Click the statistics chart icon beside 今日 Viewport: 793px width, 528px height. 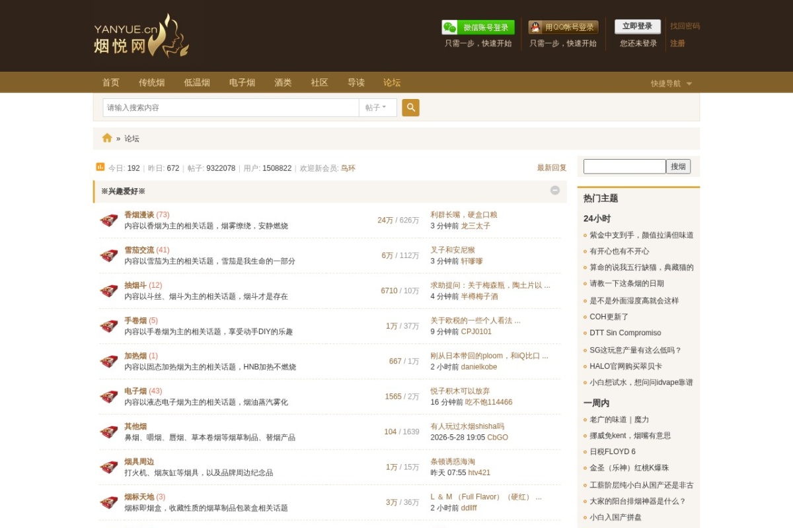point(100,167)
